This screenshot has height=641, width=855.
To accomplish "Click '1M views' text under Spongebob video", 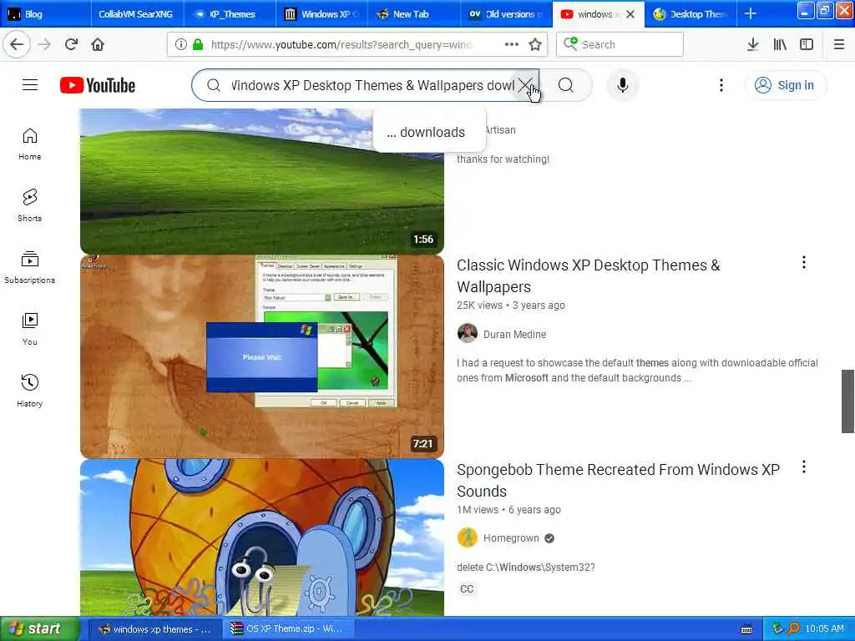I will tap(478, 510).
